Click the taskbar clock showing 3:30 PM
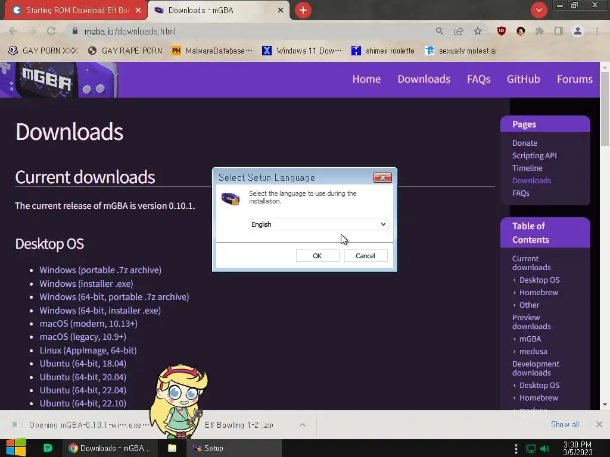The height and width of the screenshot is (457, 610). tap(577, 449)
